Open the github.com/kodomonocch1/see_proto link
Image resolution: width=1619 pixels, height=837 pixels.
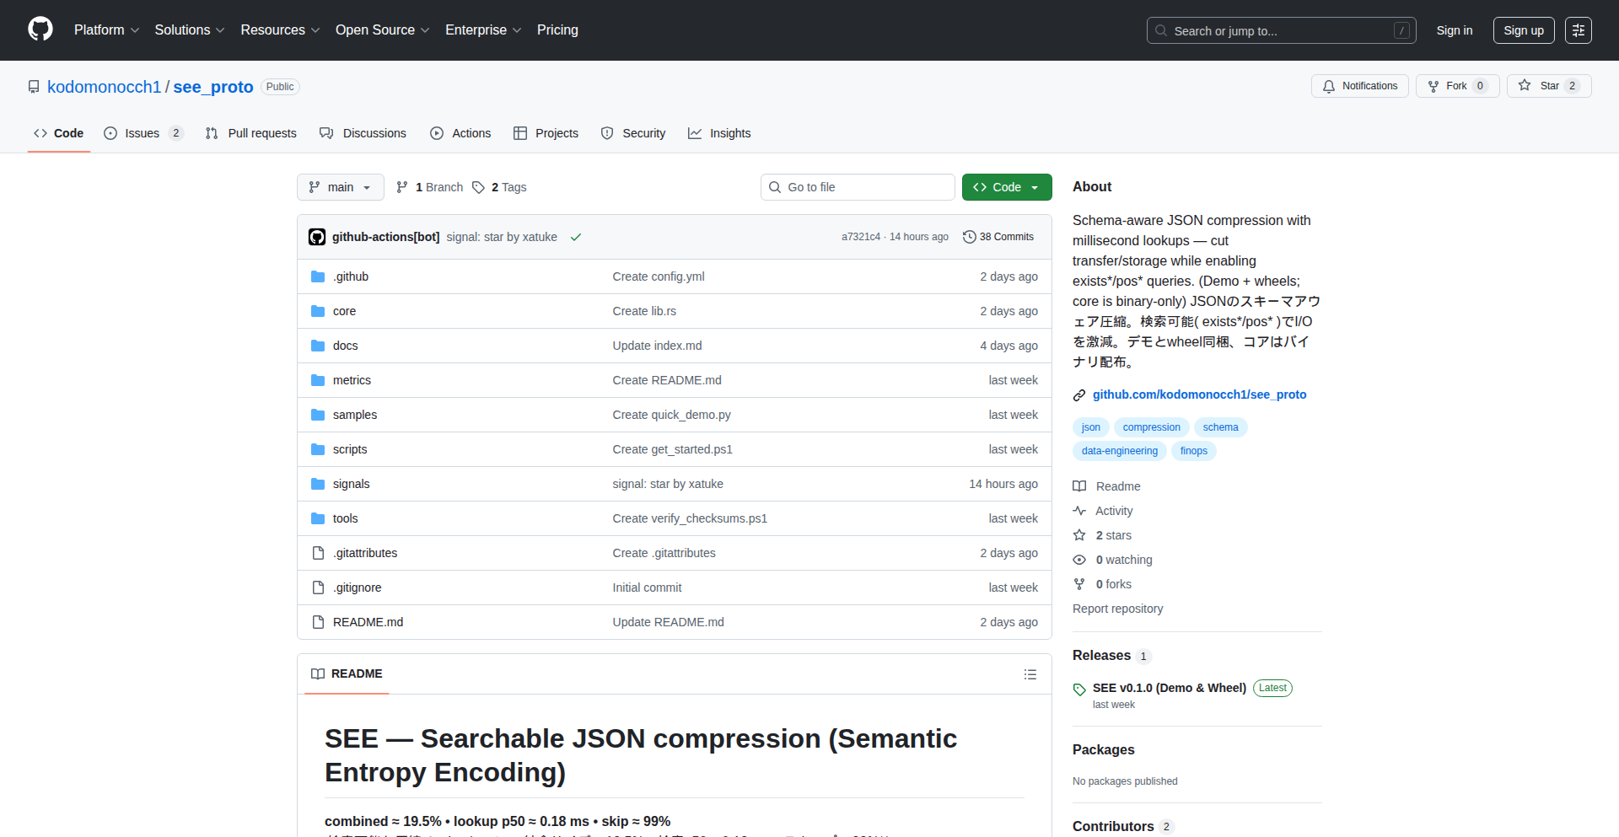[1199, 394]
